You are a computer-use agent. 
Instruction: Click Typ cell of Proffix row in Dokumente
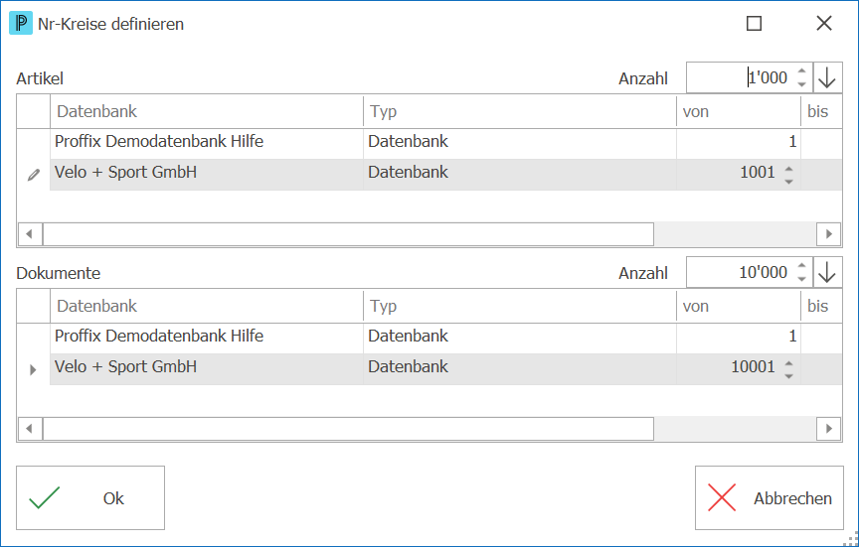point(519,337)
